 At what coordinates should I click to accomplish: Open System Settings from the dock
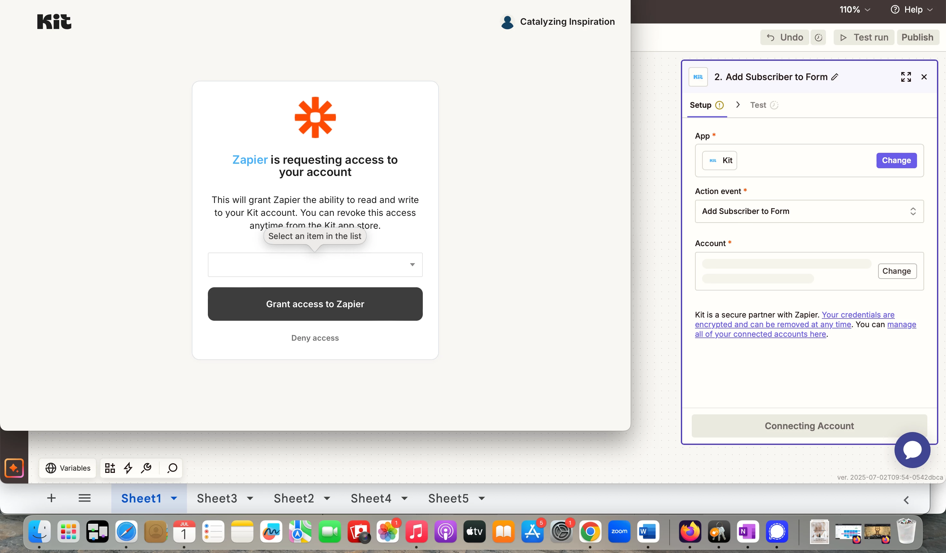pos(561,531)
